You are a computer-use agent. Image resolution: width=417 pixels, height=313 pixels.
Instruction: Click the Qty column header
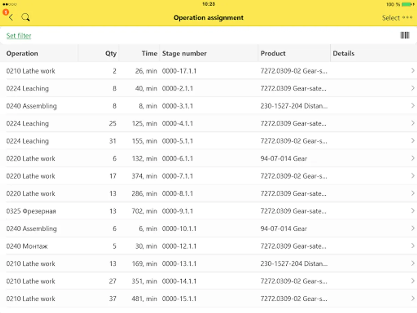pyautogui.click(x=111, y=54)
